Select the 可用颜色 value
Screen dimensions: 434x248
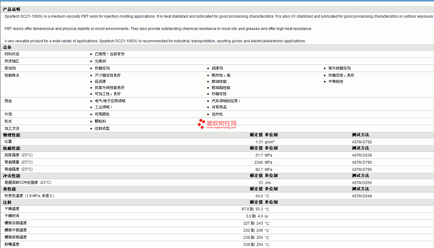point(102,114)
